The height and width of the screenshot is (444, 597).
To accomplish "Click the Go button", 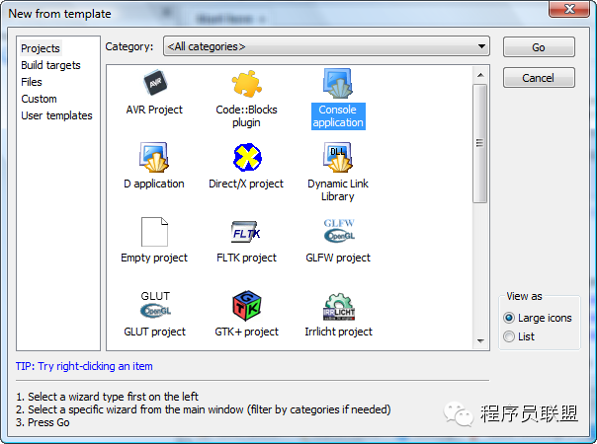I will 539,47.
